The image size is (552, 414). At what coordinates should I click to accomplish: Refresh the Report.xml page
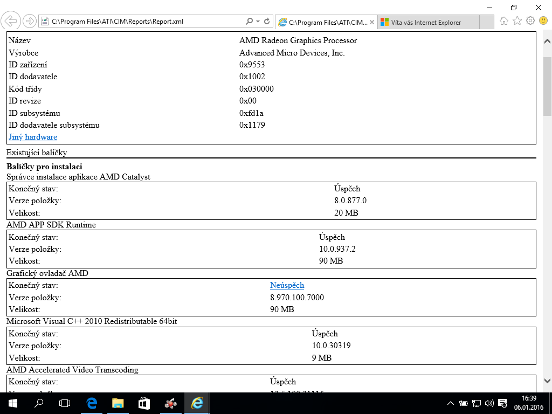coord(267,21)
